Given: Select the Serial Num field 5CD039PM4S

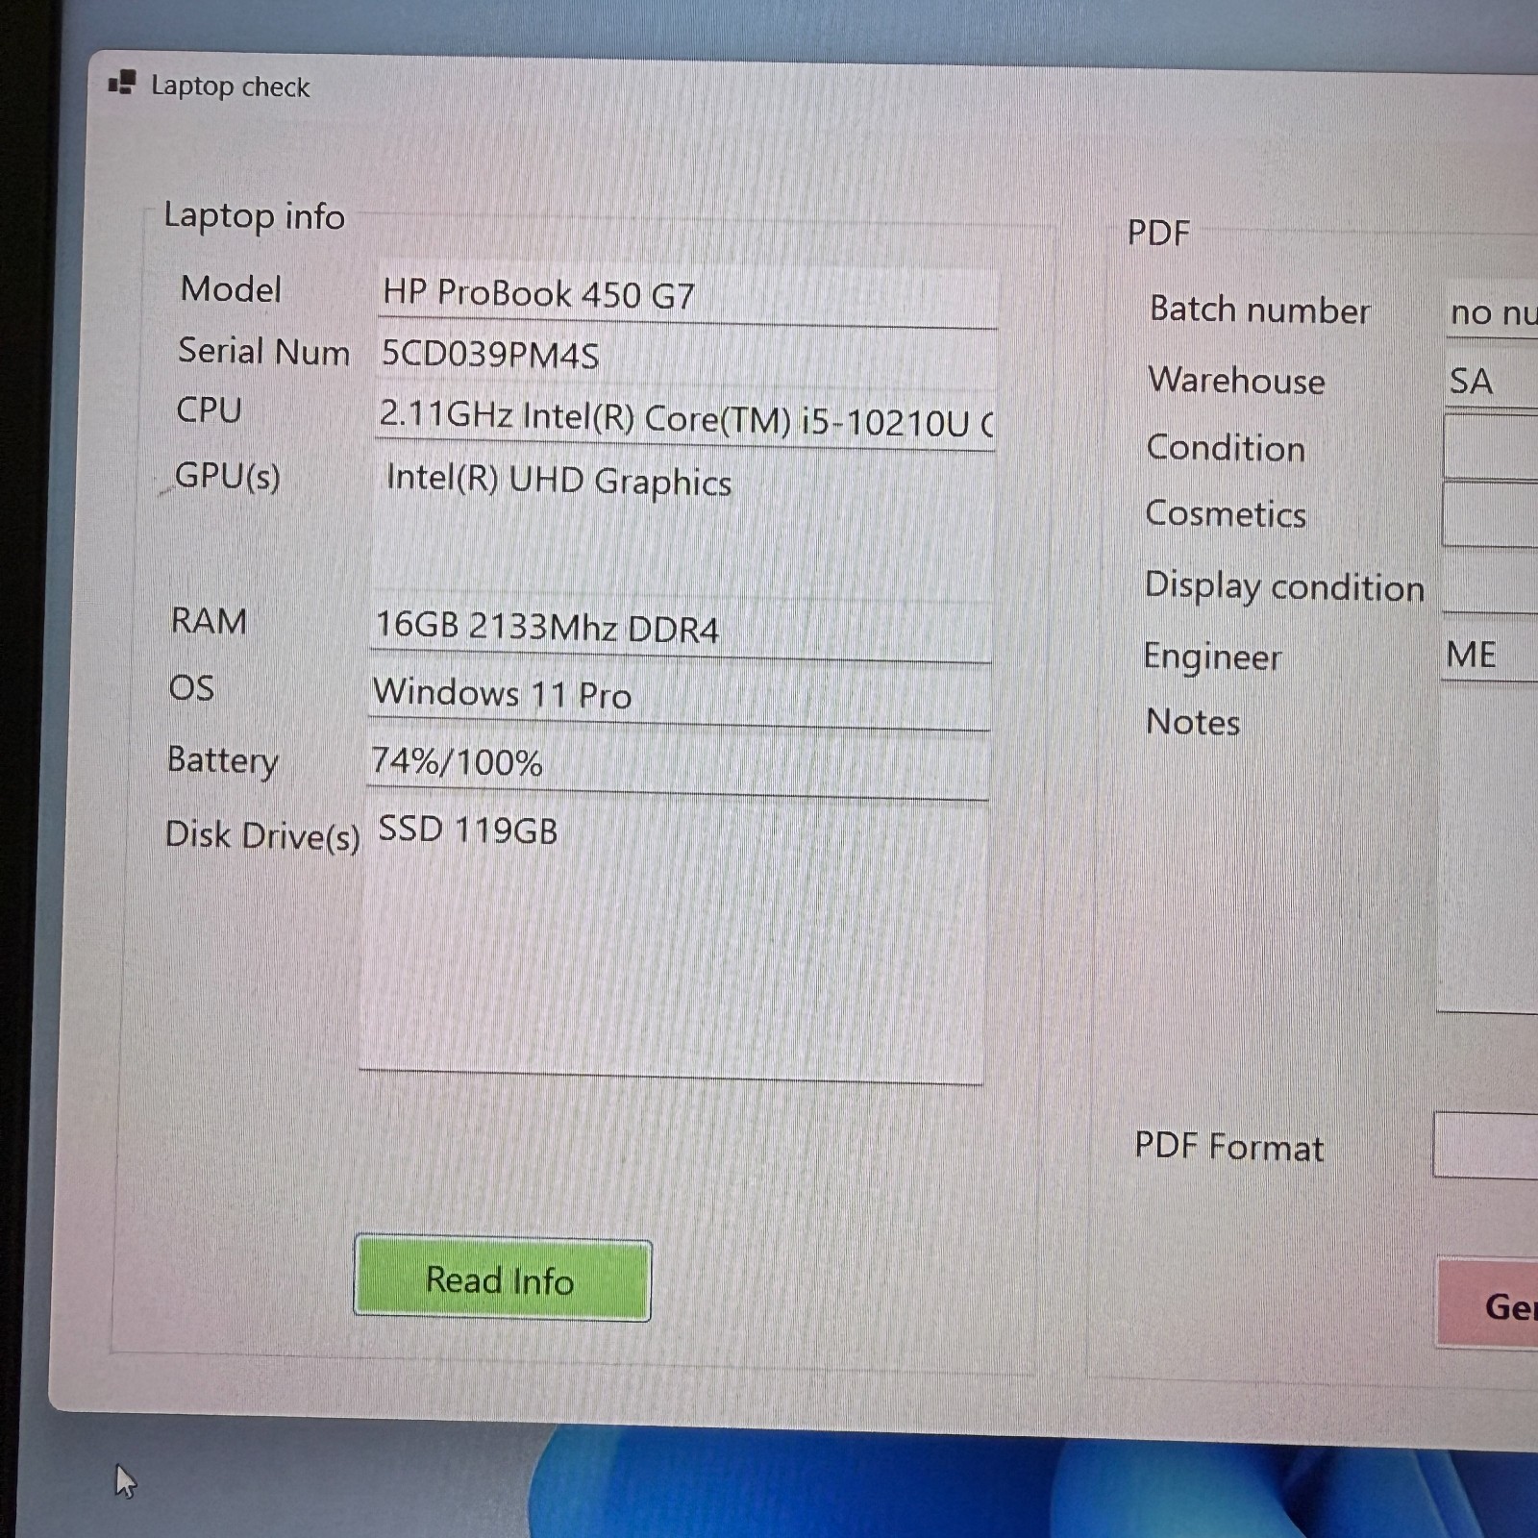Looking at the screenshot, I should click(x=686, y=358).
